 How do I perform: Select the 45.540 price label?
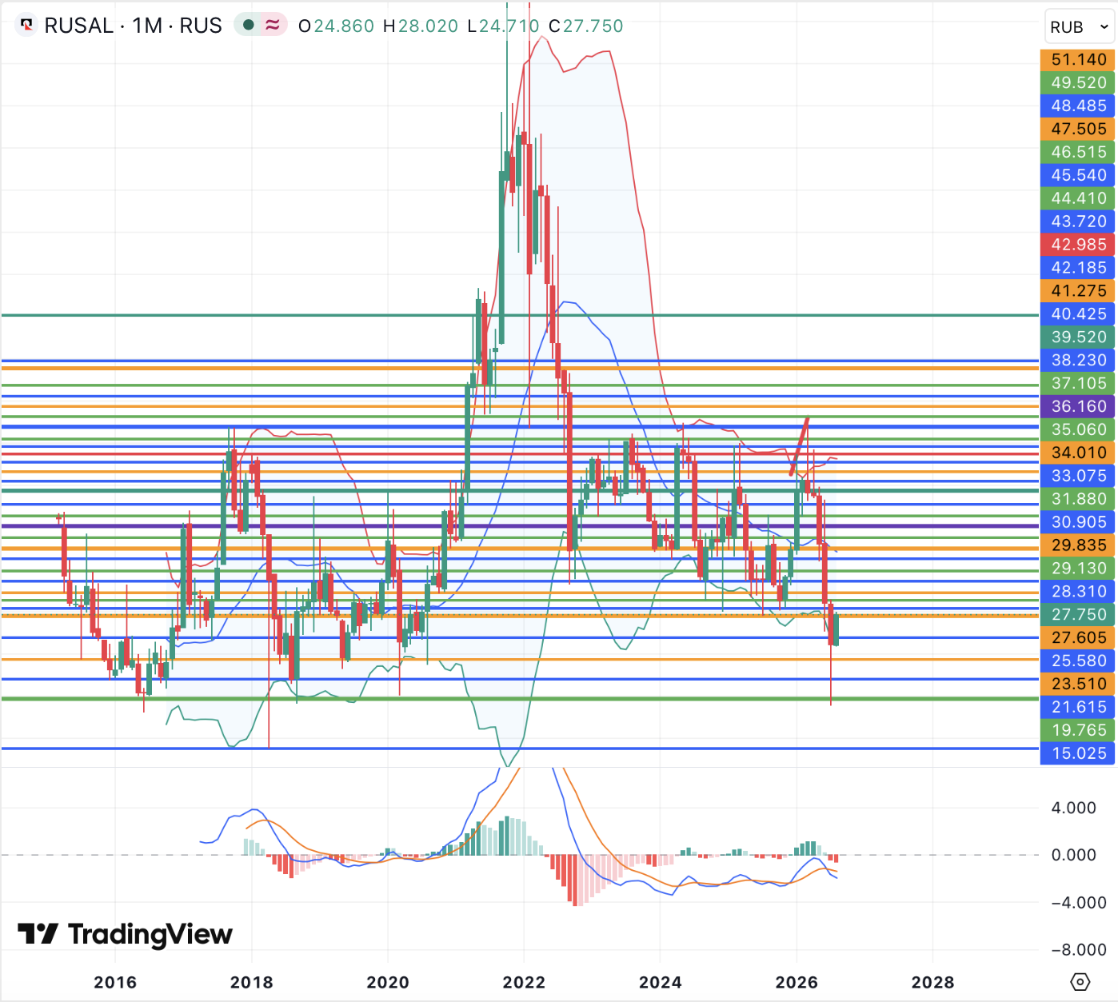pyautogui.click(x=1077, y=176)
